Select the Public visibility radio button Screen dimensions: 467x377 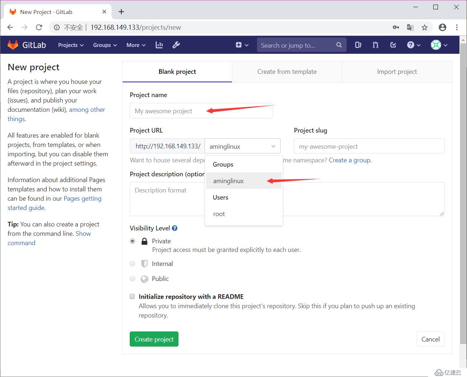[x=133, y=279]
